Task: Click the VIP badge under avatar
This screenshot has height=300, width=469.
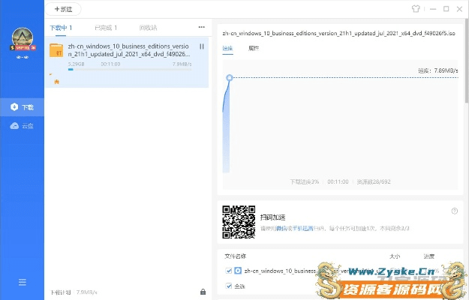Action: coord(23,48)
